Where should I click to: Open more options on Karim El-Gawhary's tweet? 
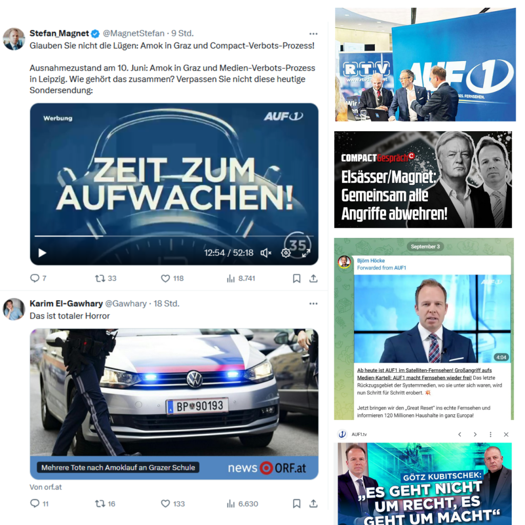313,304
